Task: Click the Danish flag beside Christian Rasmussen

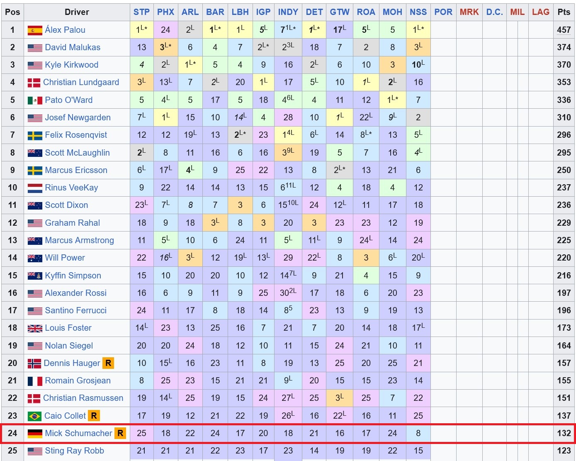Action: (34, 398)
